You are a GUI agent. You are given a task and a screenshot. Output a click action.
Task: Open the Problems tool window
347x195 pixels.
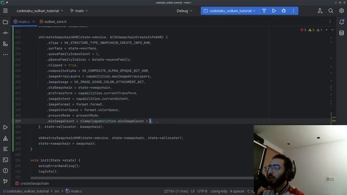pyautogui.click(x=5, y=171)
